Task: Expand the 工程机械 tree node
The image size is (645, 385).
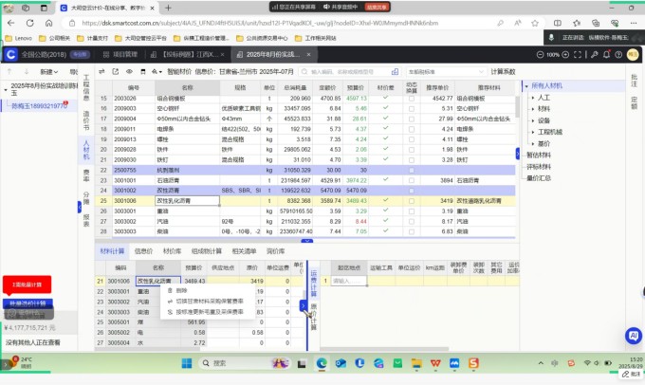Action: tap(532, 132)
